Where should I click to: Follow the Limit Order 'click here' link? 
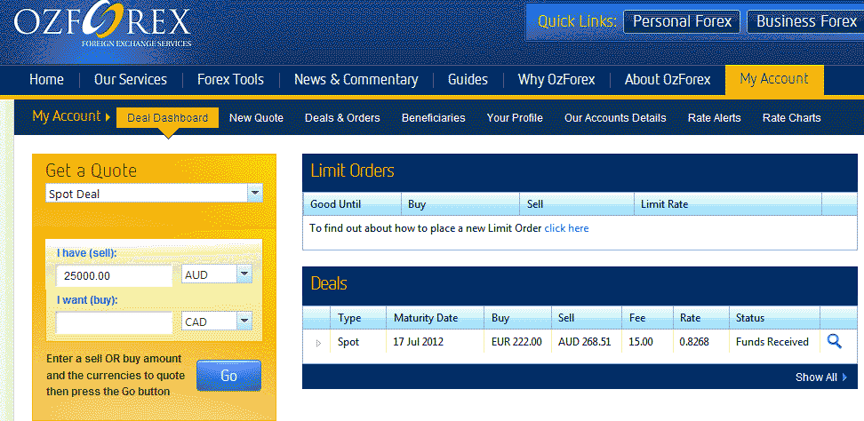[566, 228]
